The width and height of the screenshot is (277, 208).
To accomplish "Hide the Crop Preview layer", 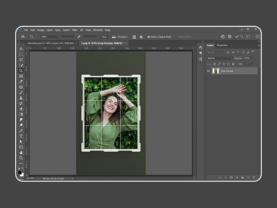I will [208, 71].
